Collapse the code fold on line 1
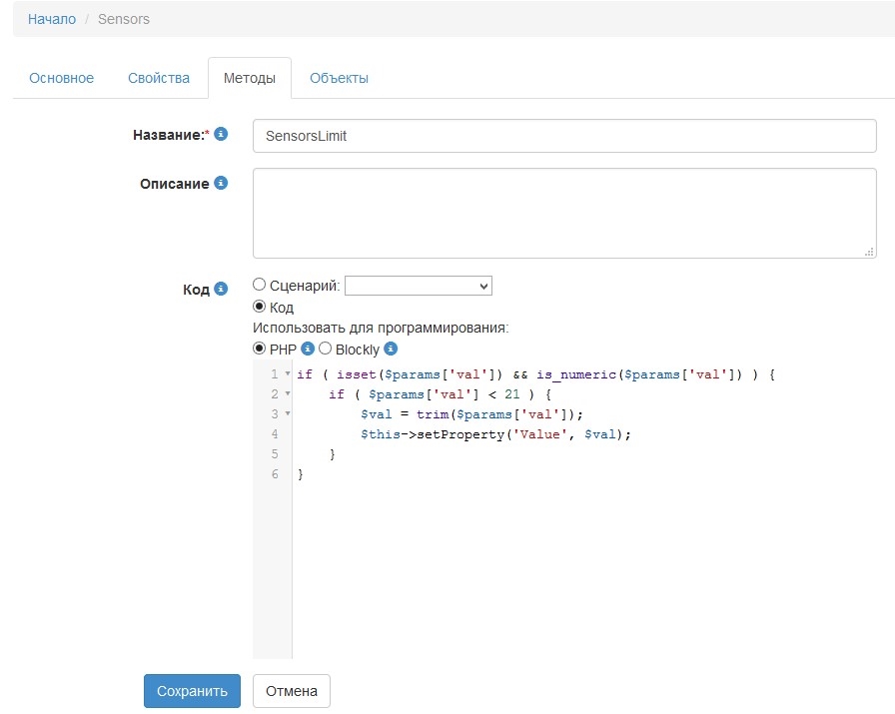Image resolution: width=895 pixels, height=714 pixels. pyautogui.click(x=288, y=373)
